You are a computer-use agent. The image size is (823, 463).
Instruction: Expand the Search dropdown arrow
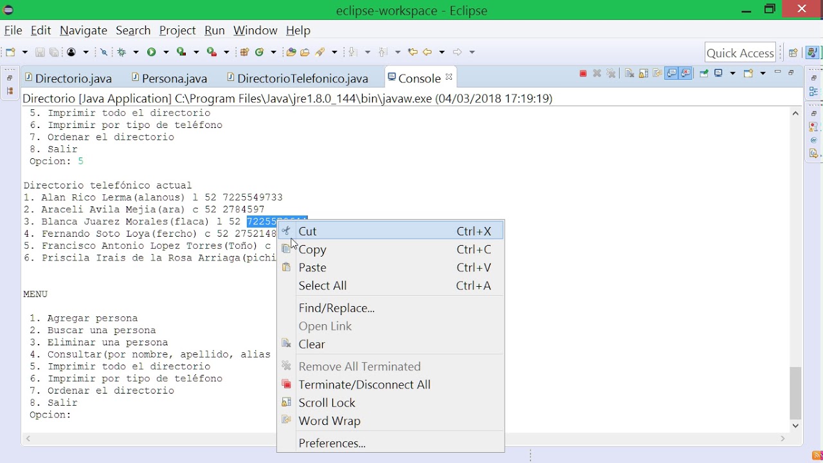(334, 52)
